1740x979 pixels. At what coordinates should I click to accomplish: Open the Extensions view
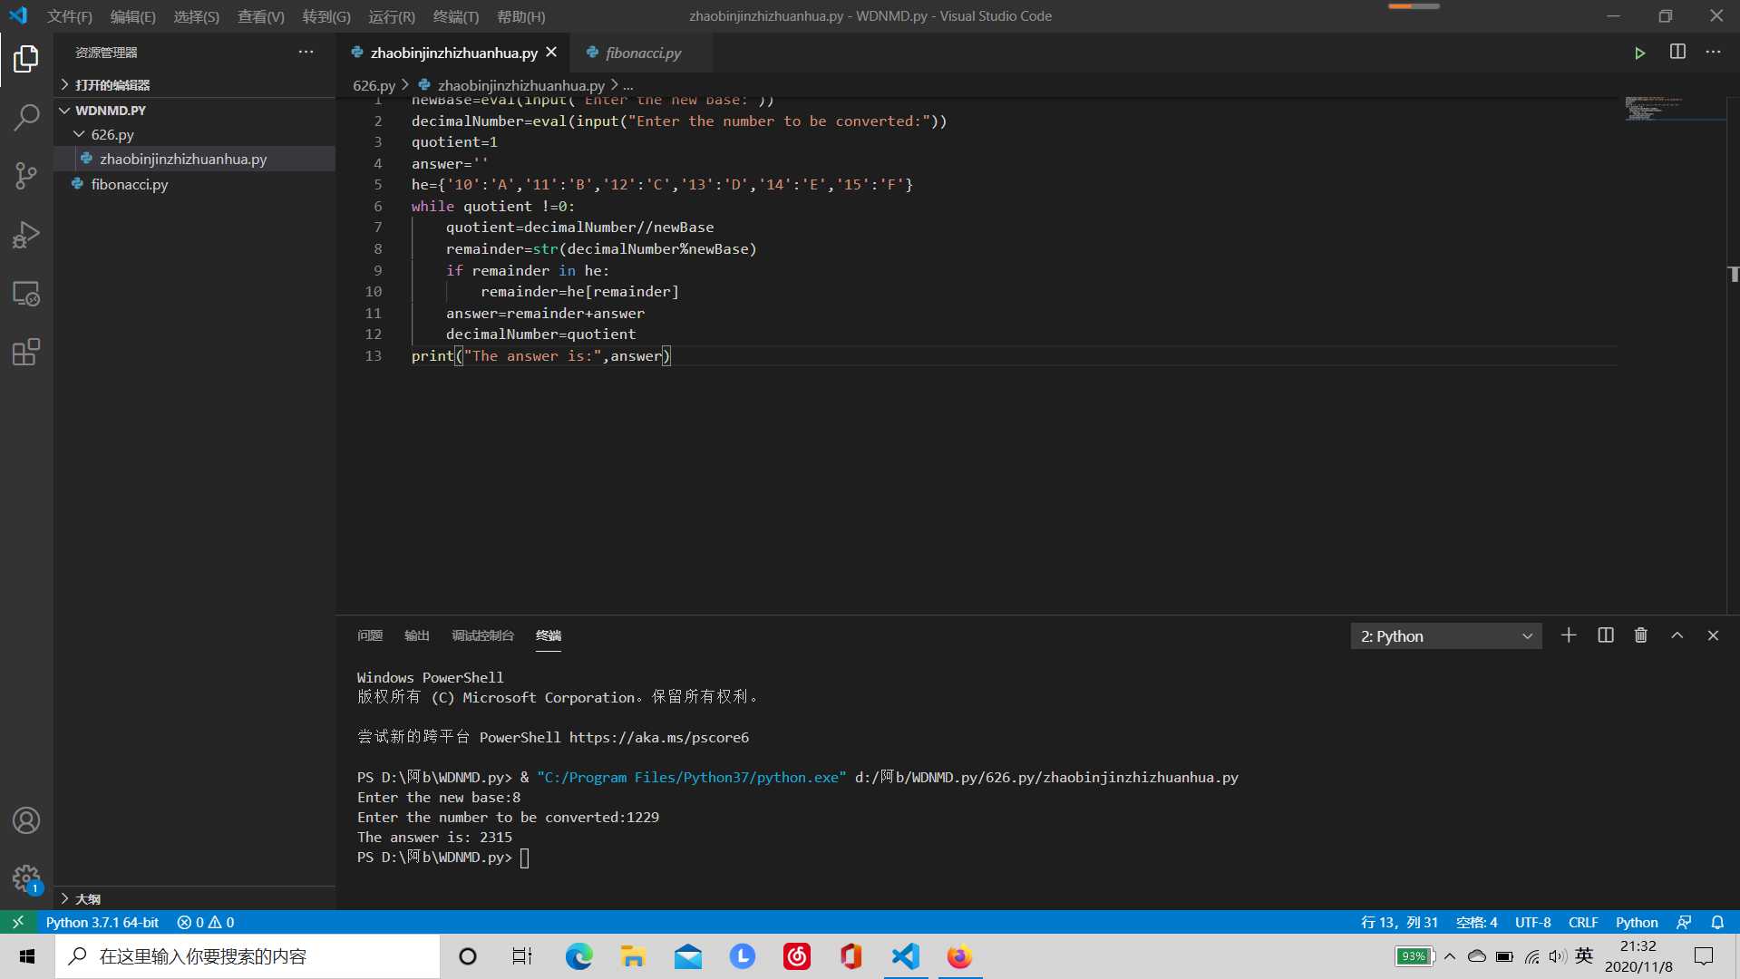coord(26,352)
